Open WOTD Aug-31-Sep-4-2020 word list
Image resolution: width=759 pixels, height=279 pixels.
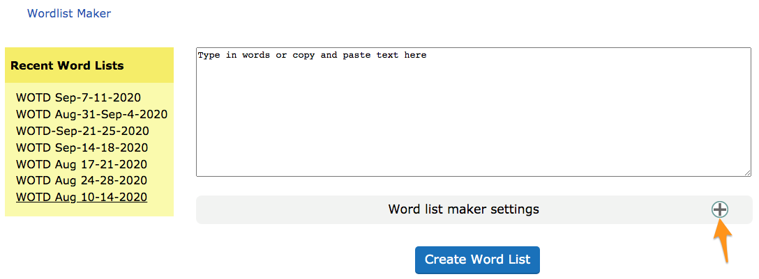[x=91, y=114]
